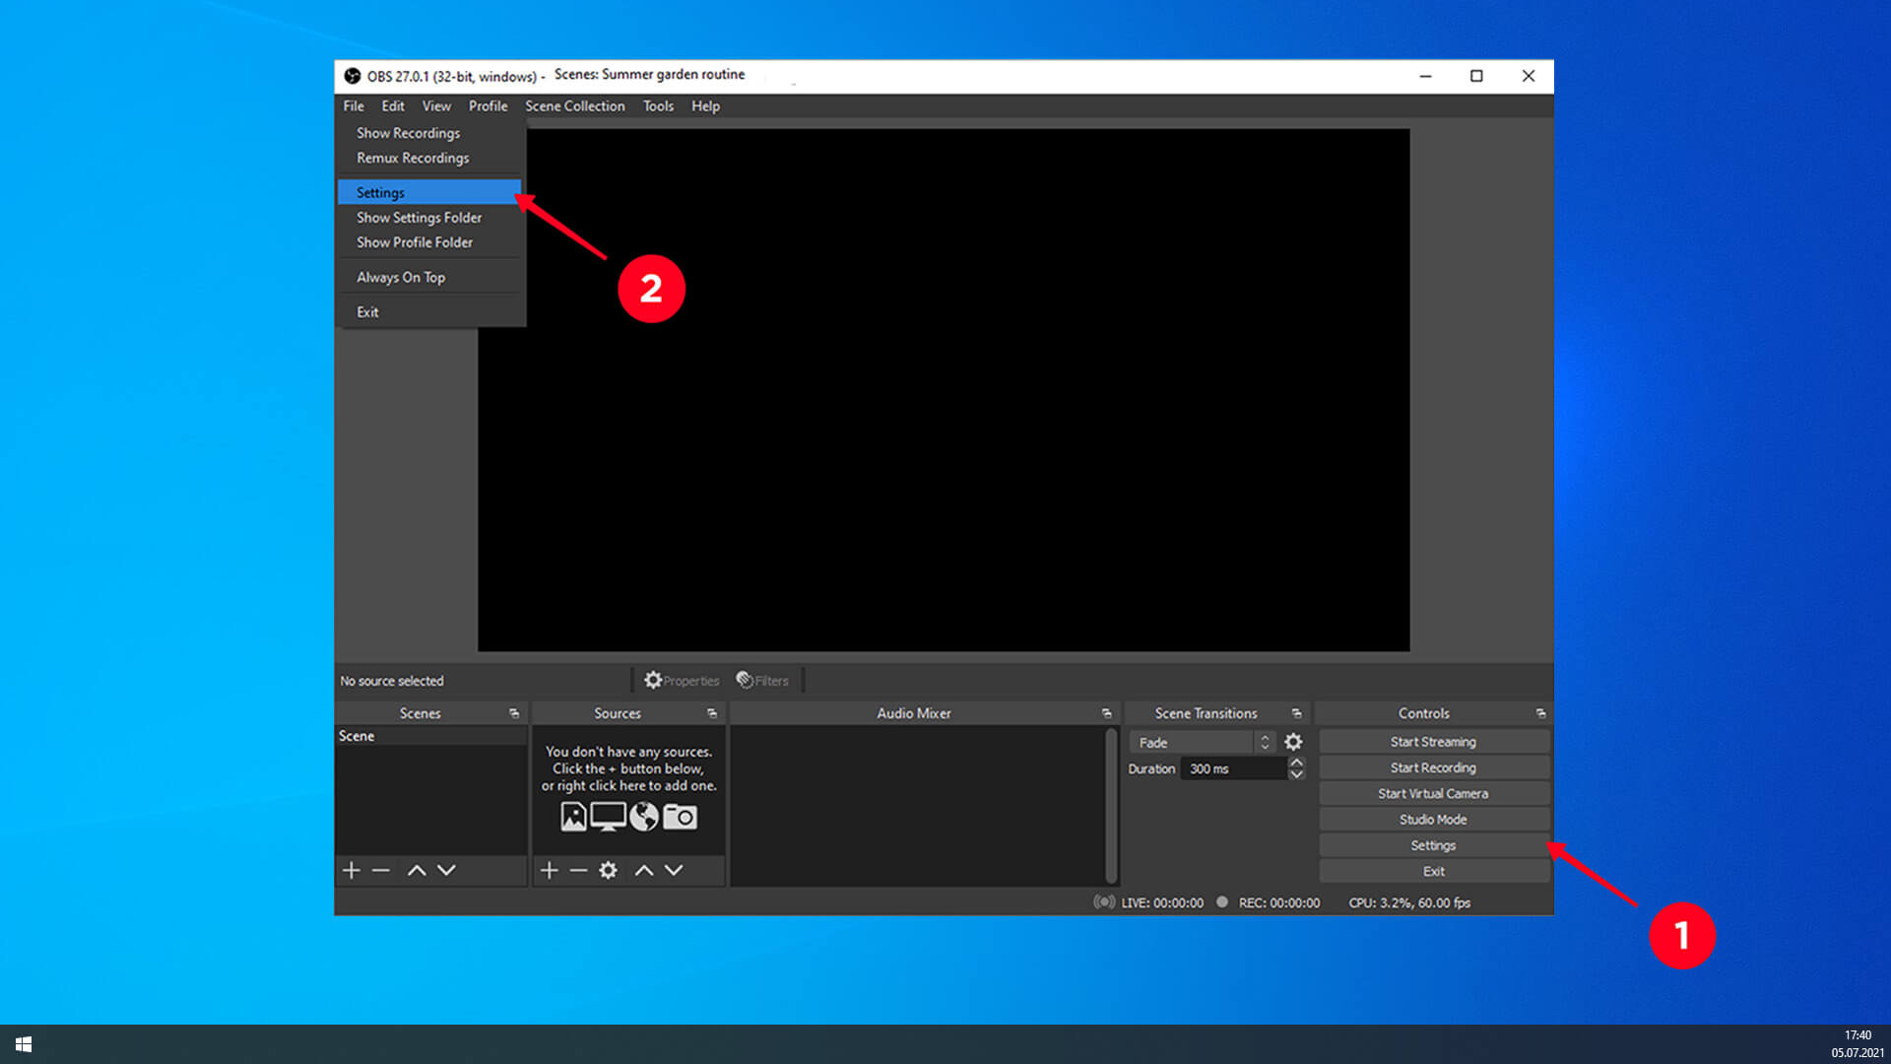Viewport: 1891px width, 1064px height.
Task: Increase transition duration with up arrow
Action: pos(1297,763)
